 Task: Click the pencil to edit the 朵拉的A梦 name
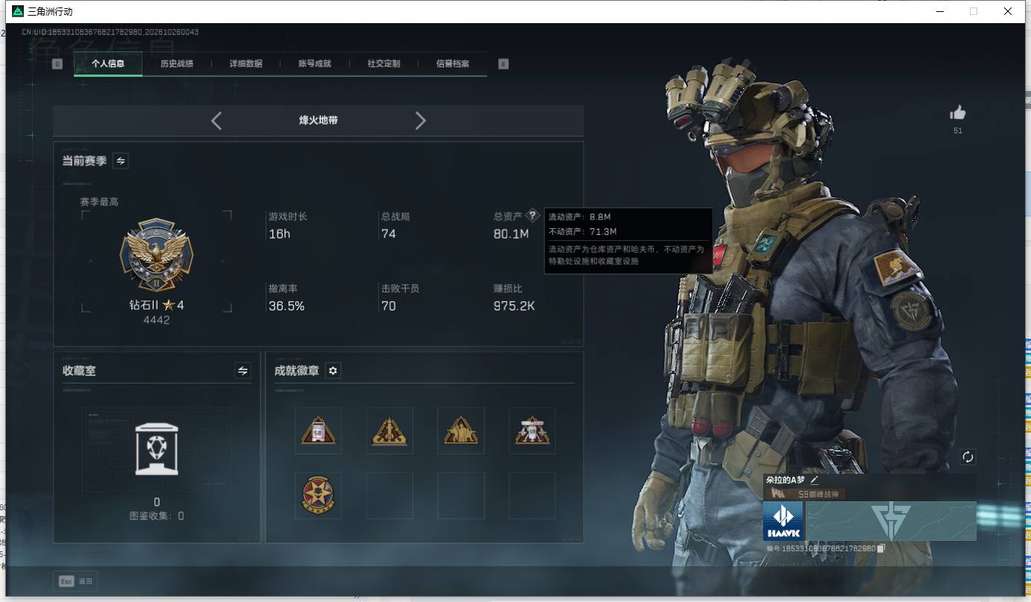(814, 480)
